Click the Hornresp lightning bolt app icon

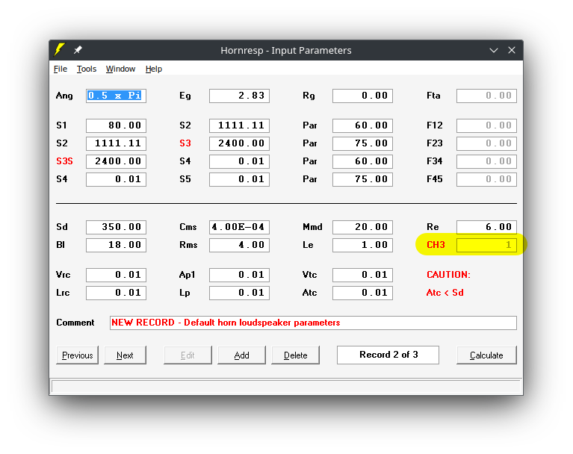pos(60,50)
